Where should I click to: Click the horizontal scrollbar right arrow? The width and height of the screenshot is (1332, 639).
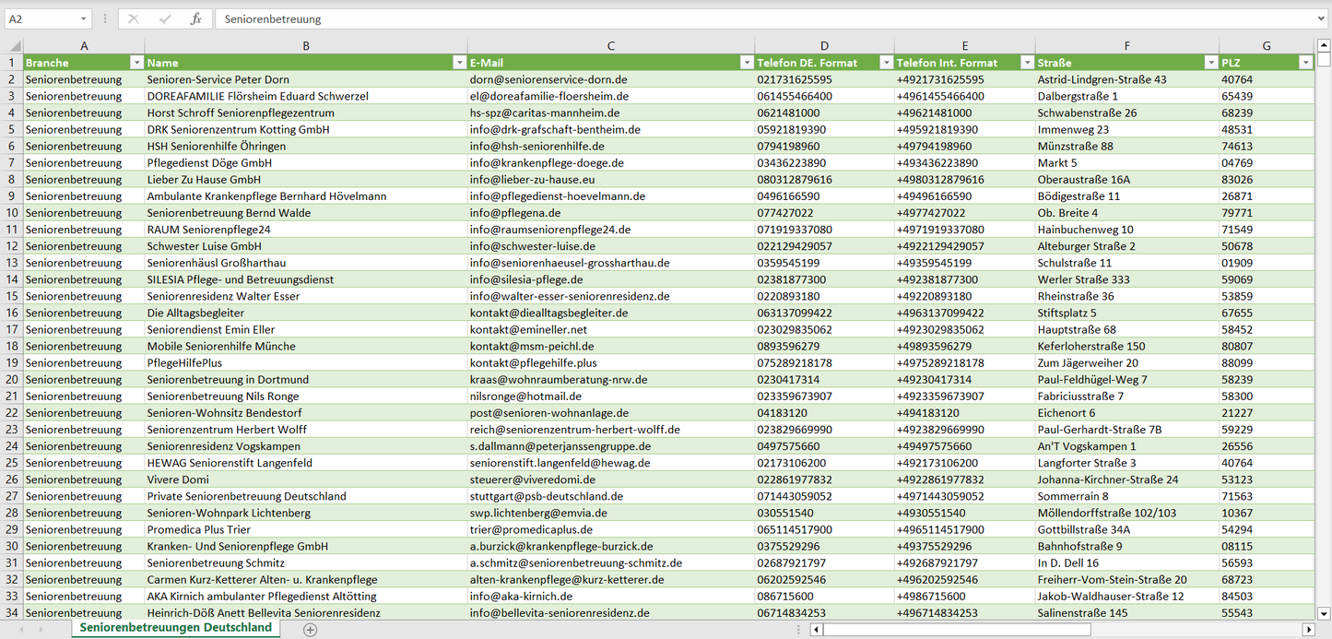pyautogui.click(x=1308, y=630)
